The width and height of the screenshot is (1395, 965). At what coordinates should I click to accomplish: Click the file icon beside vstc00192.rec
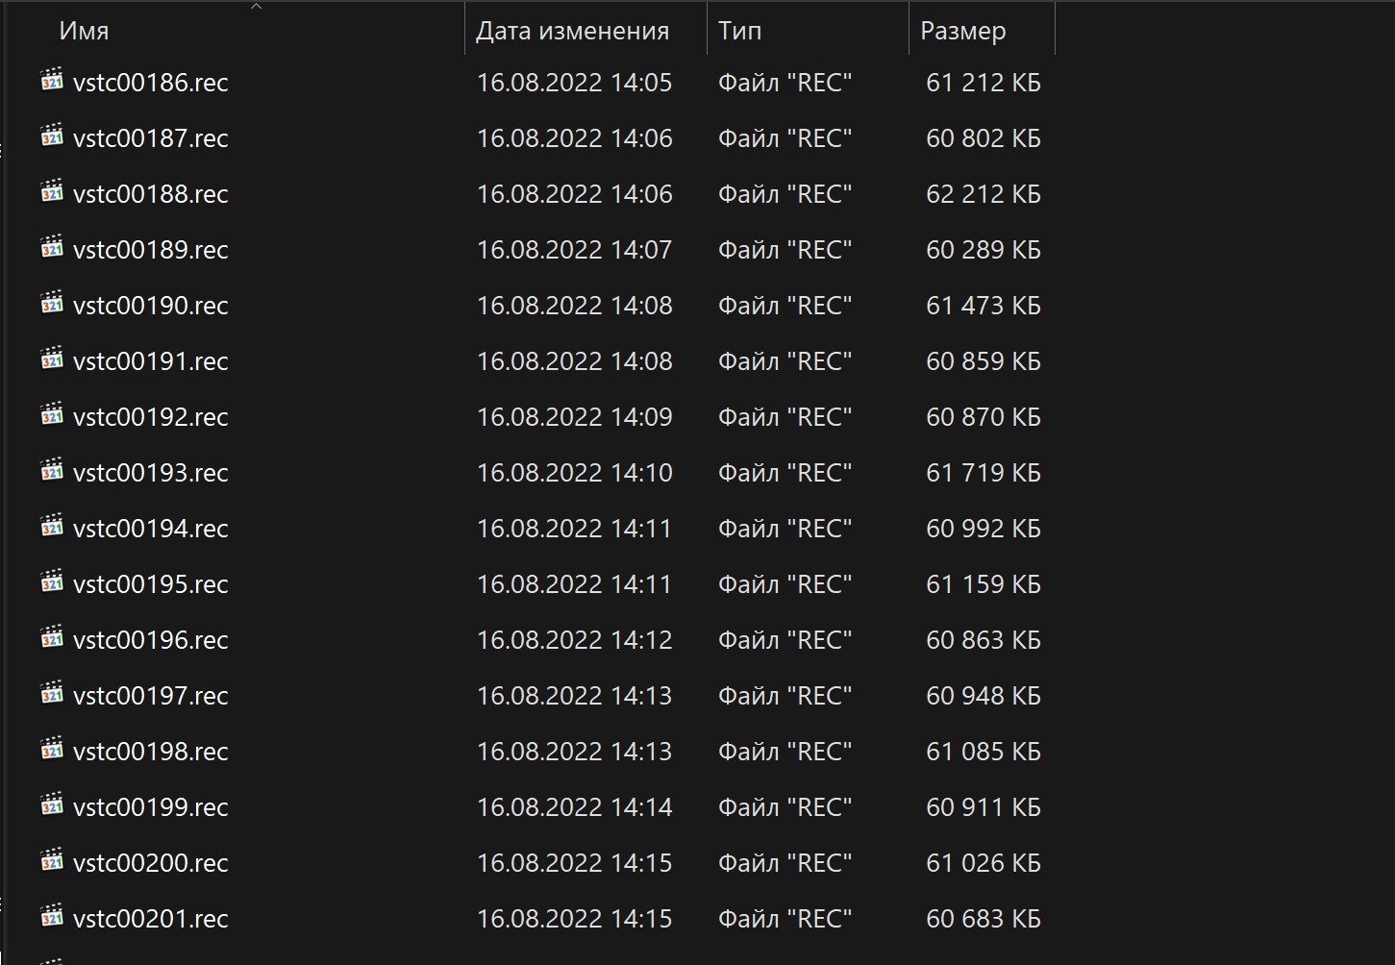[x=52, y=415]
